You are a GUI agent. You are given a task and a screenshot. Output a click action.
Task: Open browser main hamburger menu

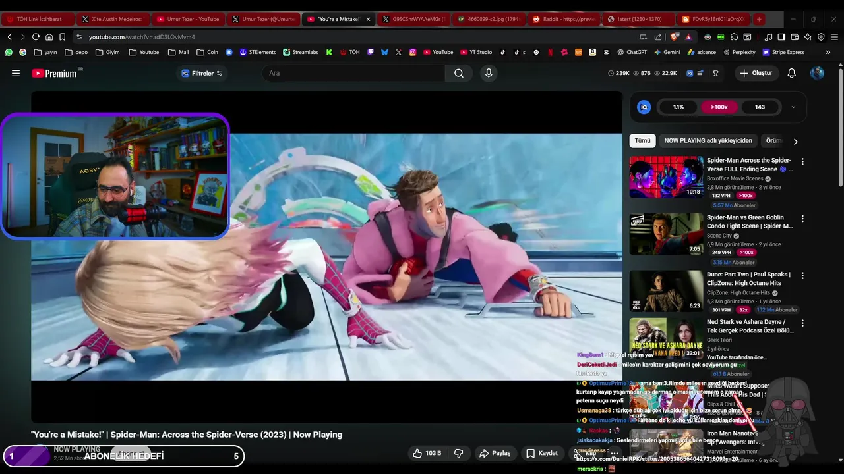click(x=835, y=37)
